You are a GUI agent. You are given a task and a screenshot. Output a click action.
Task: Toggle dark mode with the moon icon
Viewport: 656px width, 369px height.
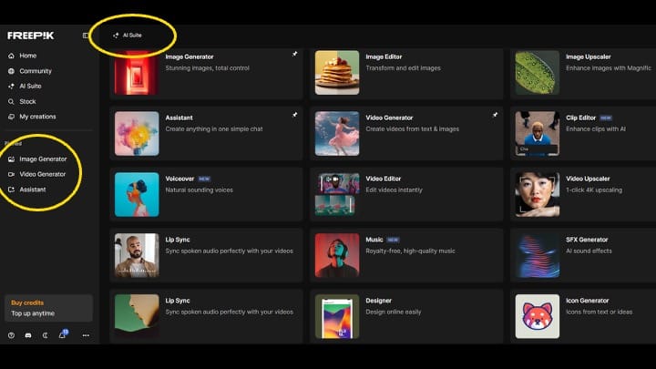coord(45,335)
